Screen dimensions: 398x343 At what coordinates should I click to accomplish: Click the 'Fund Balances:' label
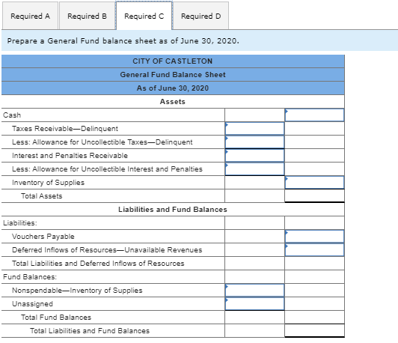tap(30, 276)
